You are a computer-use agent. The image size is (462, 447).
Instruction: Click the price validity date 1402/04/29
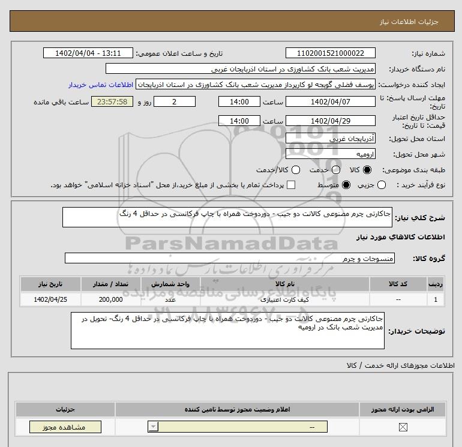pyautogui.click(x=330, y=121)
